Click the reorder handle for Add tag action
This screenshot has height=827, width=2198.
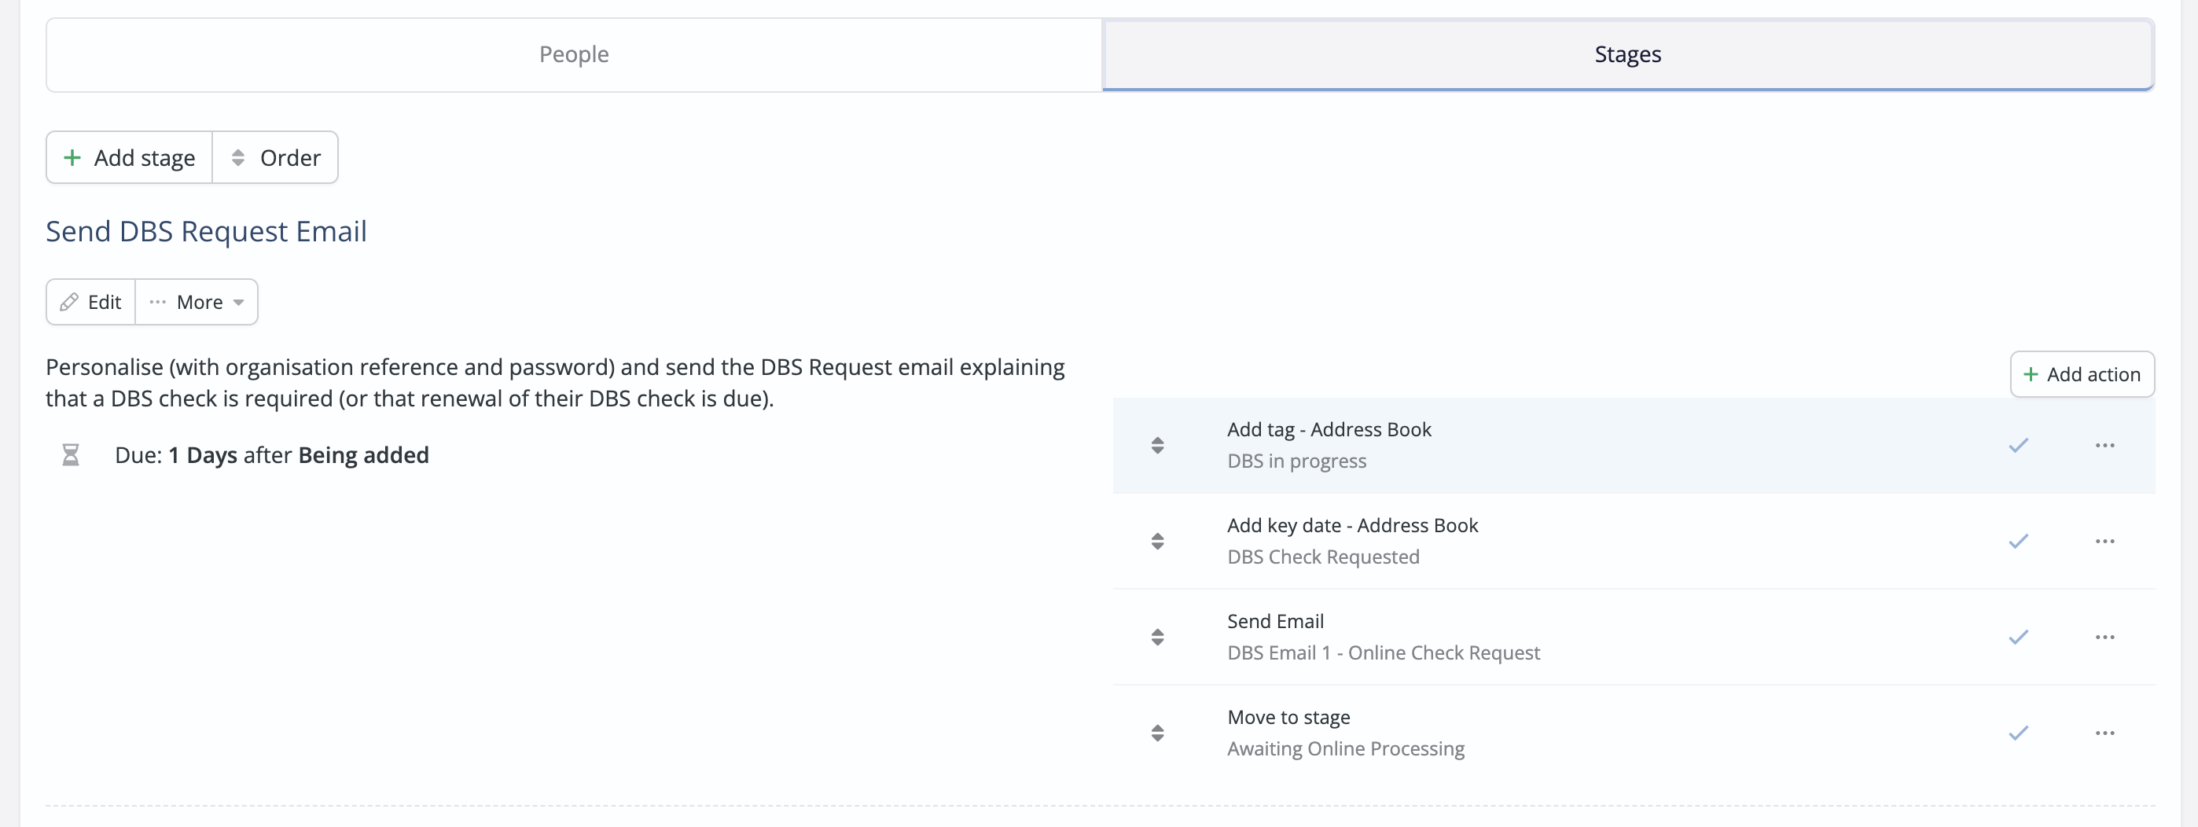coord(1158,445)
